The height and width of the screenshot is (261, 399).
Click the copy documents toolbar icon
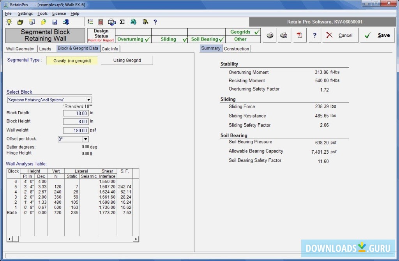click(32, 22)
